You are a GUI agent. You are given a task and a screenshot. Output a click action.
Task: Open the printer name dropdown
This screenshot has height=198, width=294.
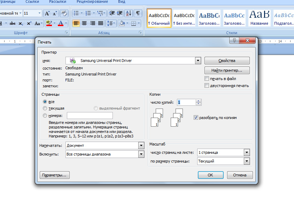[x=198, y=61]
